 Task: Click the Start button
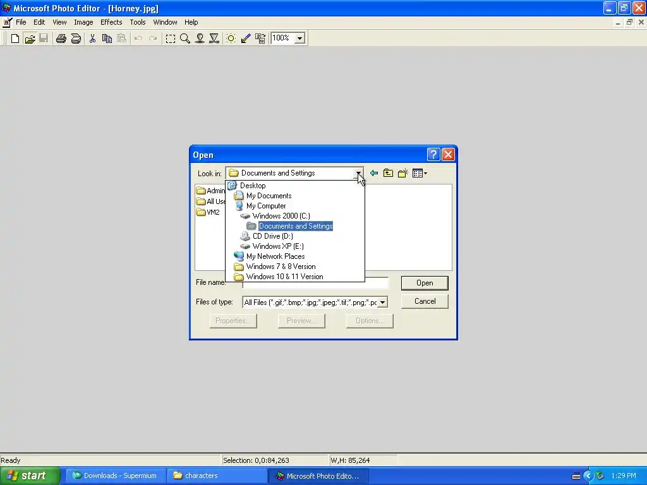pyautogui.click(x=30, y=476)
